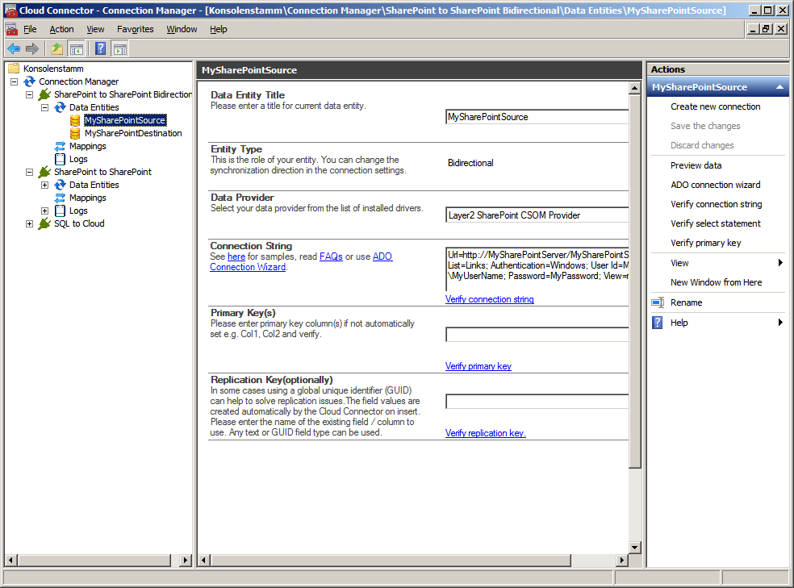Click the Help icon in Actions pane
Screen dimensions: 794x588
click(x=658, y=323)
